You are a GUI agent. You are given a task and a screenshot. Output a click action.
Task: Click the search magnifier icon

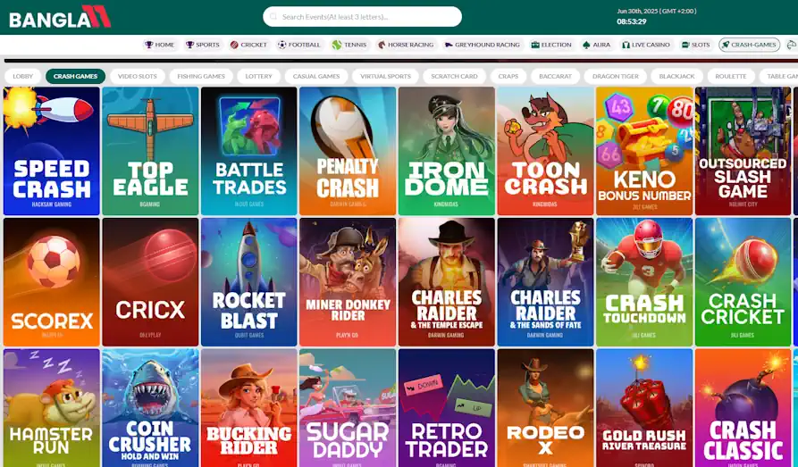tap(273, 17)
